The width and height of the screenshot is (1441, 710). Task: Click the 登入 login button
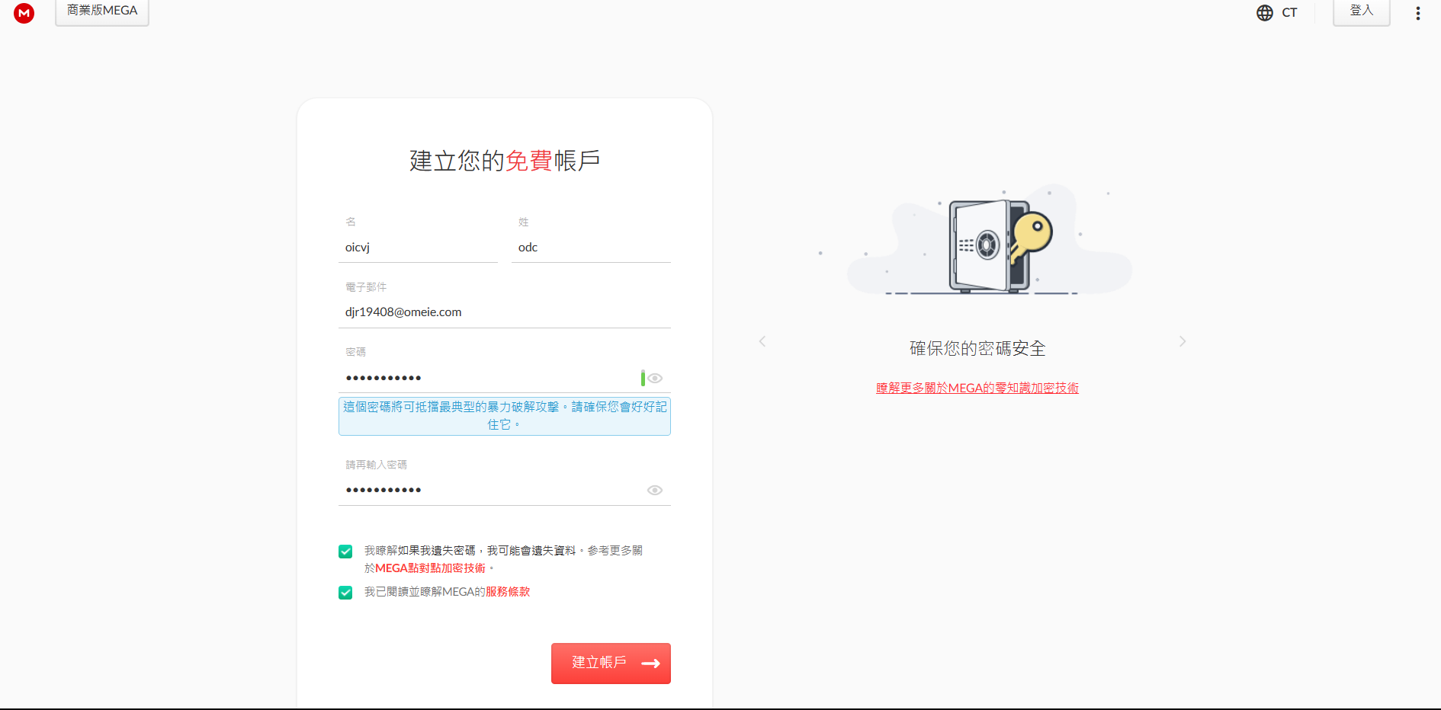click(x=1361, y=11)
